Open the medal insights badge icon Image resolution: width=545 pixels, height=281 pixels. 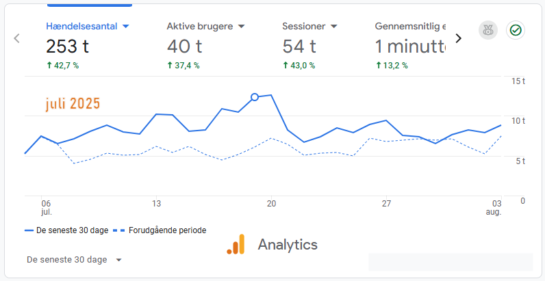[x=488, y=30]
